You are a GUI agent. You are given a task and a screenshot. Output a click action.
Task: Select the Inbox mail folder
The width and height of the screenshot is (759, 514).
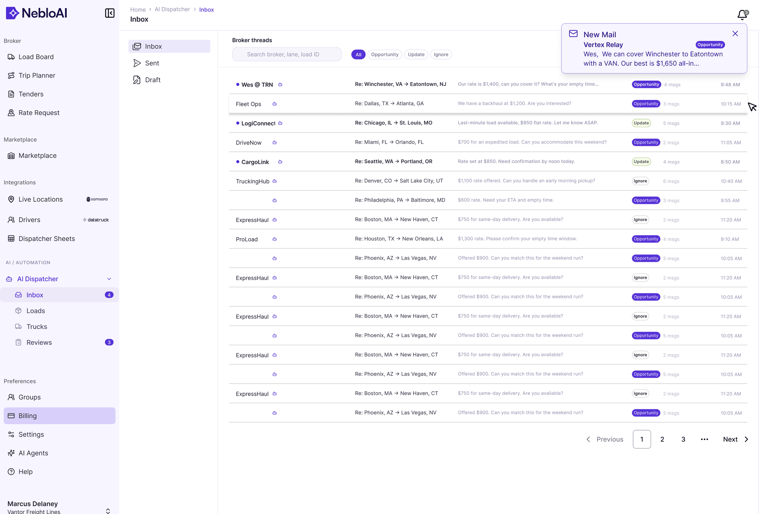click(x=169, y=46)
